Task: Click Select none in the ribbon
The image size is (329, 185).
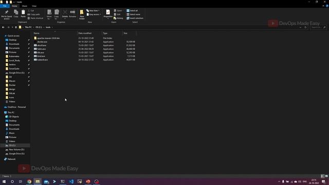Action: (133, 14)
